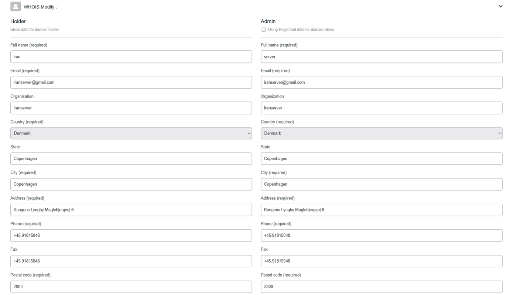
Task: Select the Holder Organization field
Action: click(x=131, y=108)
